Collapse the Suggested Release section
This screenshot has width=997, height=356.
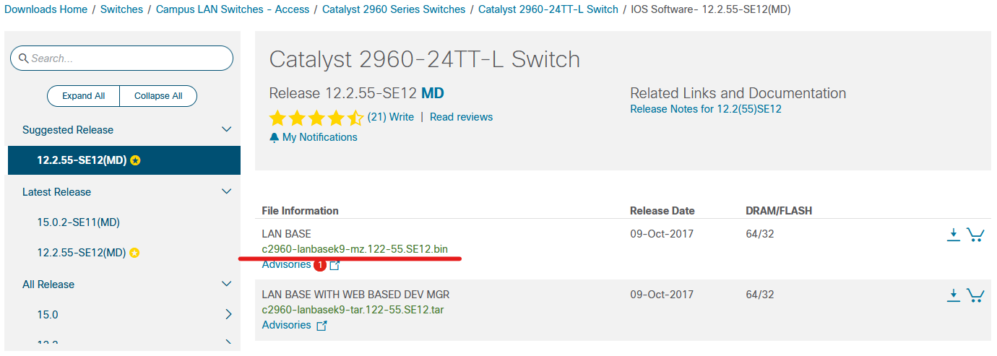point(226,130)
